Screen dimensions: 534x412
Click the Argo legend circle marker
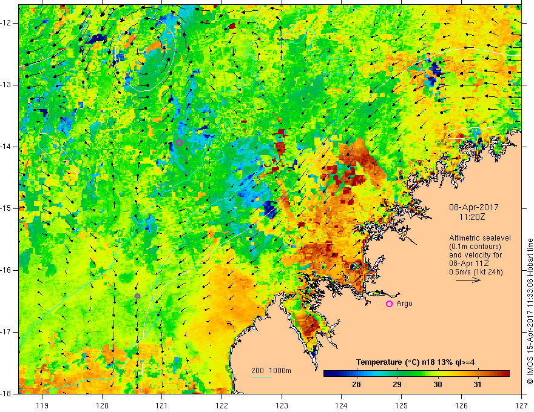tap(389, 304)
